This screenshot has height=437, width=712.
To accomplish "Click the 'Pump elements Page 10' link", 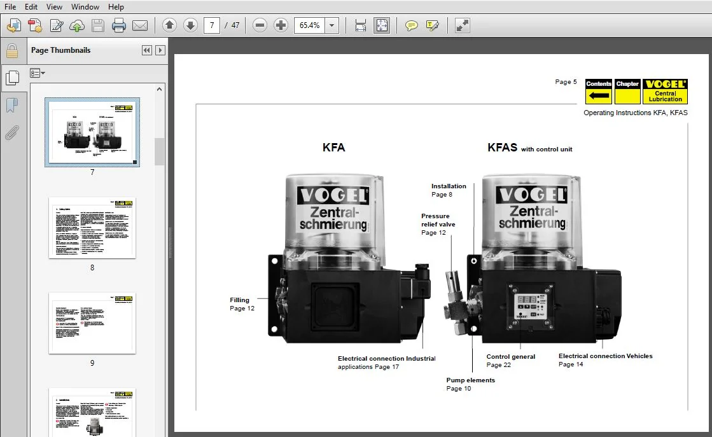I will coord(470,384).
